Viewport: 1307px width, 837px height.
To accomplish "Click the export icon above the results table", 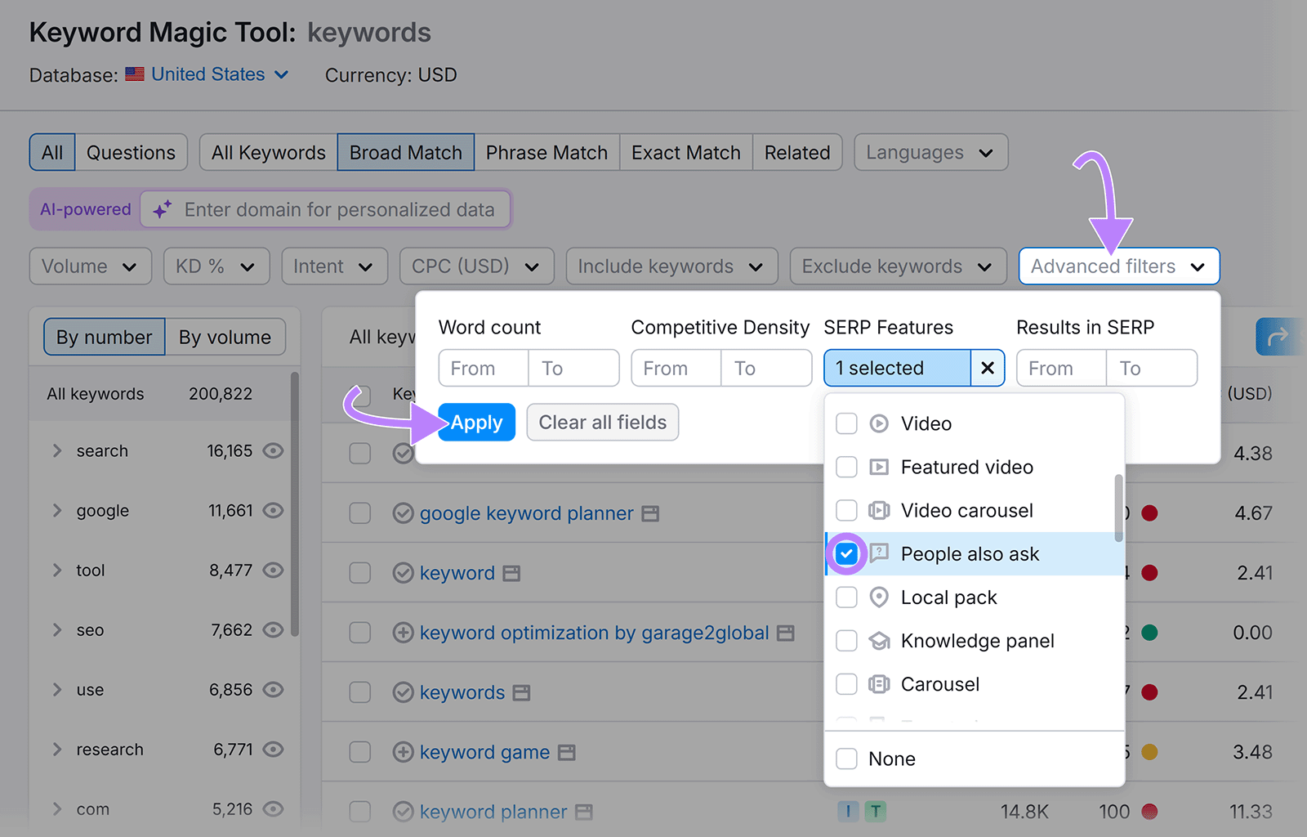I will 1278,336.
